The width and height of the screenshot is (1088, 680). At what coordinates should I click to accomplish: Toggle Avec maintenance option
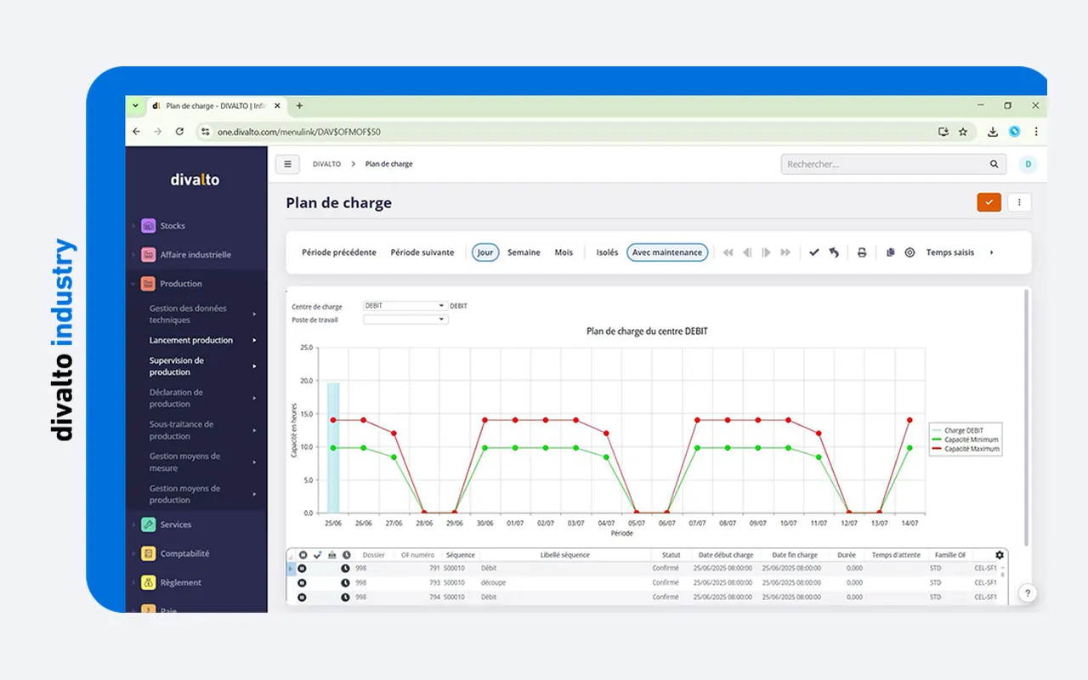coord(667,252)
